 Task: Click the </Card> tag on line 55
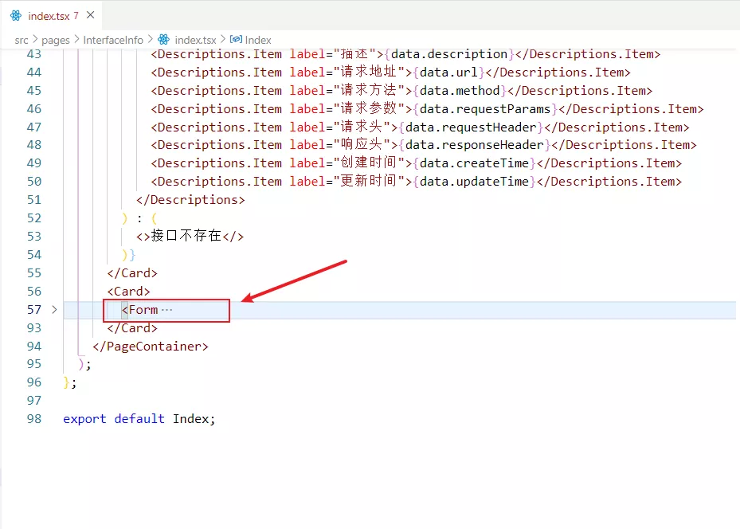pos(132,273)
